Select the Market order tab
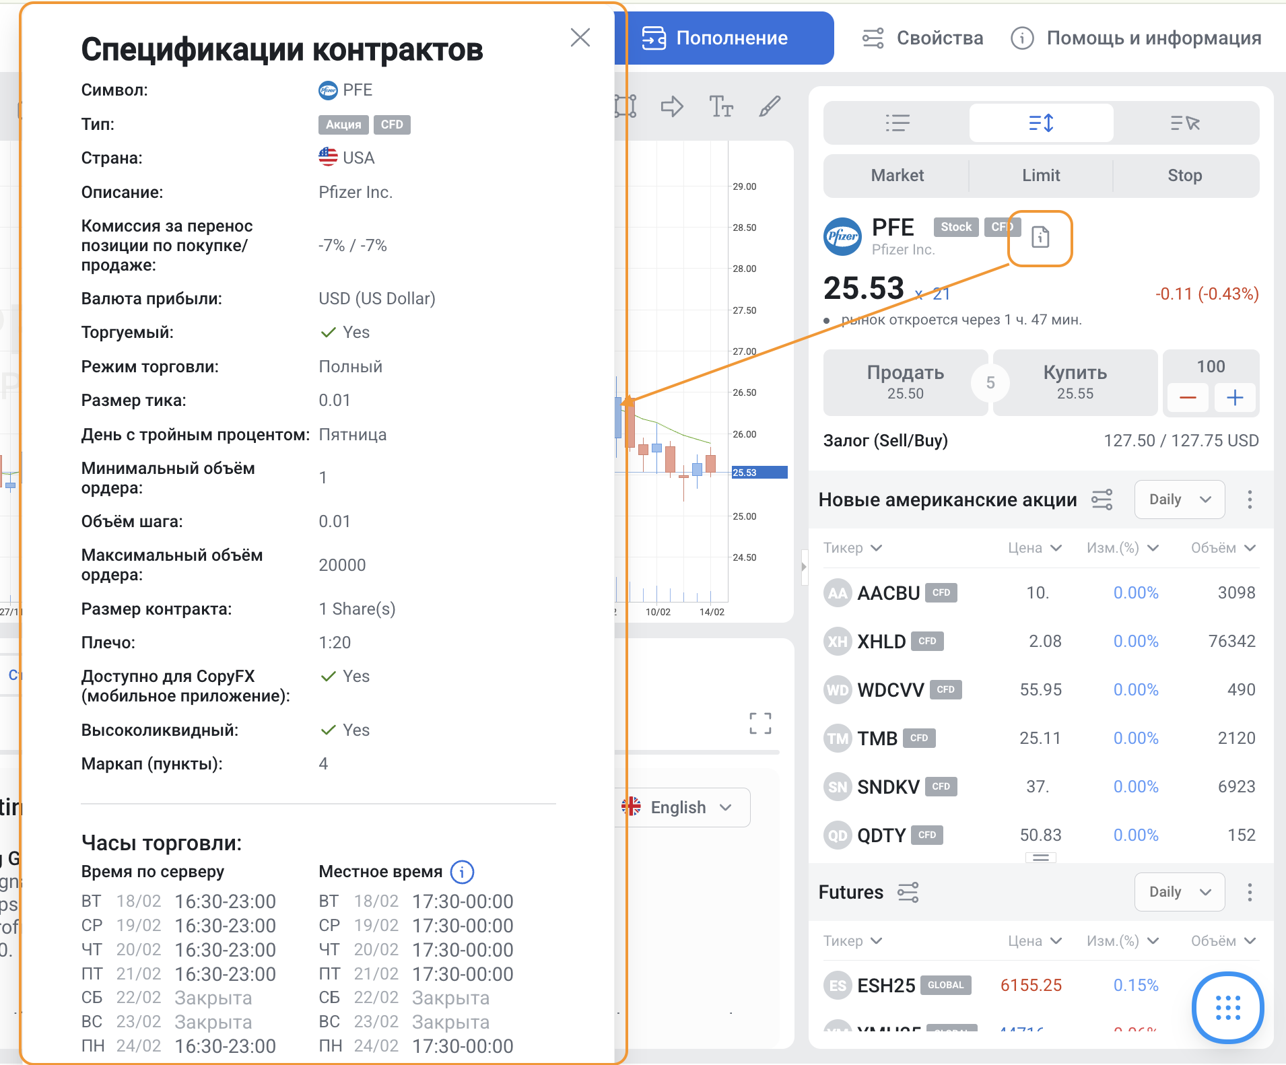 point(897,176)
